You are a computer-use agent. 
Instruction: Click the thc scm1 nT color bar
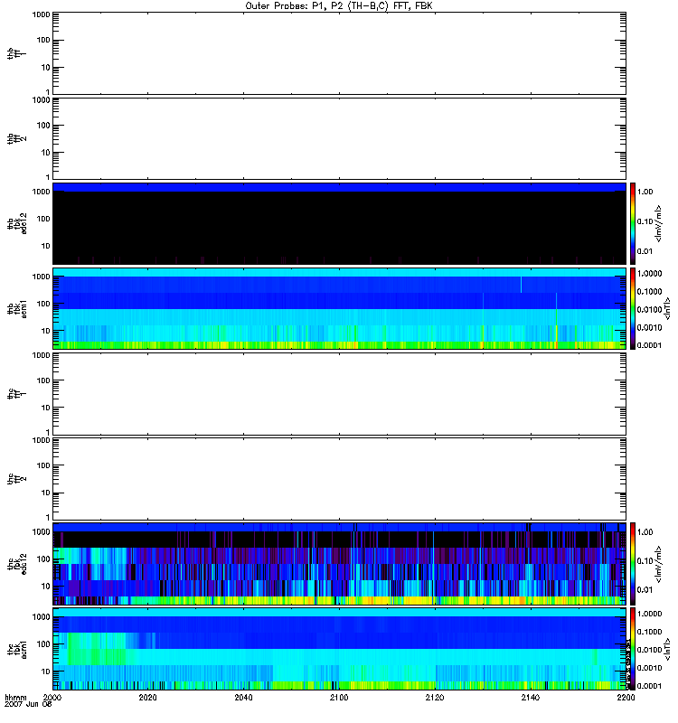click(633, 649)
